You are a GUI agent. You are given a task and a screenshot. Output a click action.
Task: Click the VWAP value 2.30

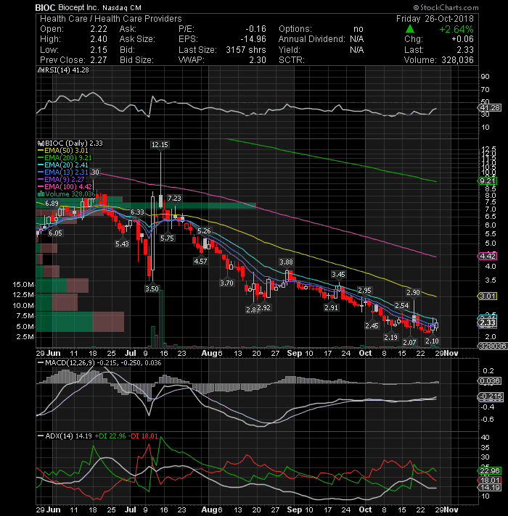tap(258, 60)
